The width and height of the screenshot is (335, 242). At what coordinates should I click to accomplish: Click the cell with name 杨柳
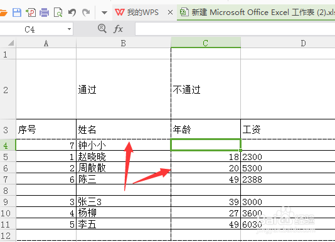pos(124,213)
